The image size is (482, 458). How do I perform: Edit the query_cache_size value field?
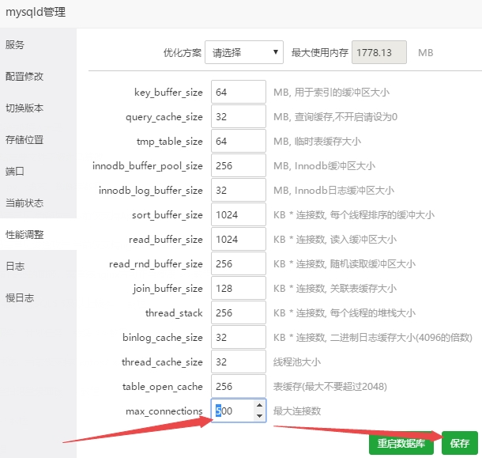click(239, 116)
